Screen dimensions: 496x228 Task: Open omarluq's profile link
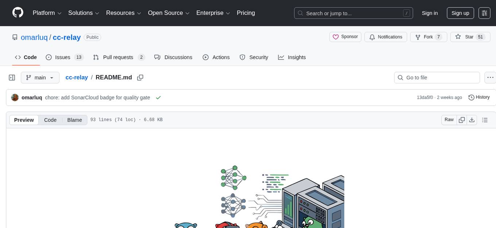[32, 97]
